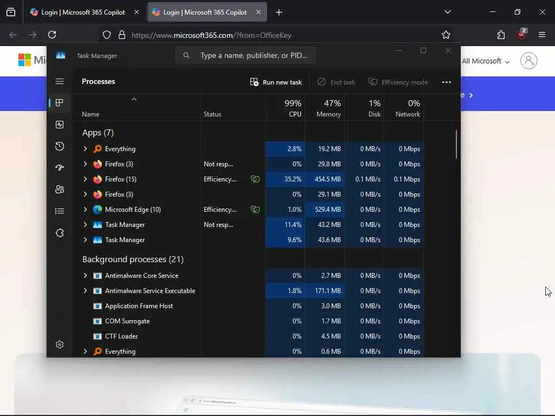Expand the Everything app row under Apps

(x=85, y=149)
